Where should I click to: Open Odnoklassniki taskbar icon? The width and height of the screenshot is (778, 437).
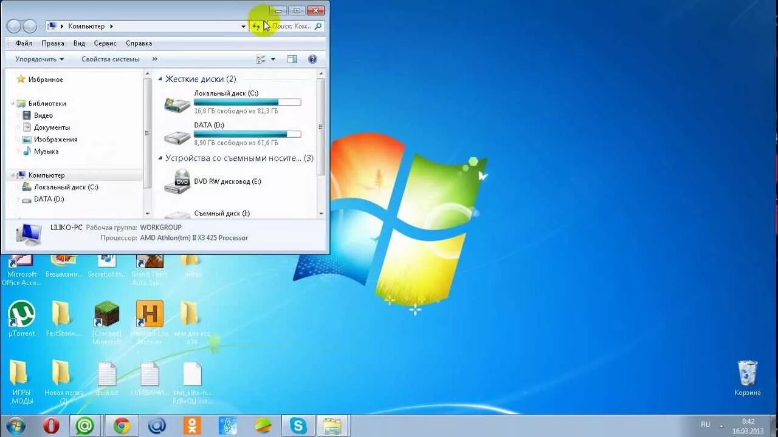click(x=193, y=426)
